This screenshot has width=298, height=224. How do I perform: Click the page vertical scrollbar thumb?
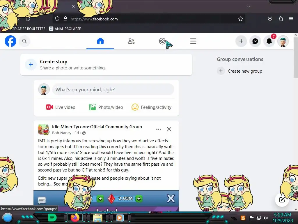[x=296, y=58]
